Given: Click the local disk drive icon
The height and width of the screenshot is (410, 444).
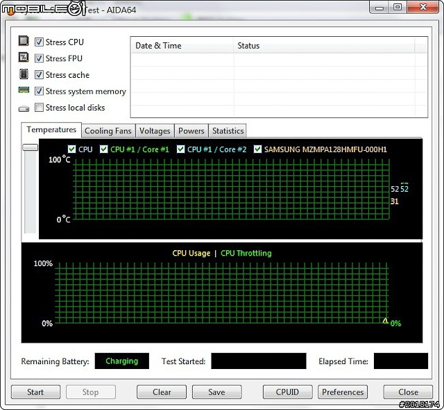Looking at the screenshot, I should click(24, 108).
